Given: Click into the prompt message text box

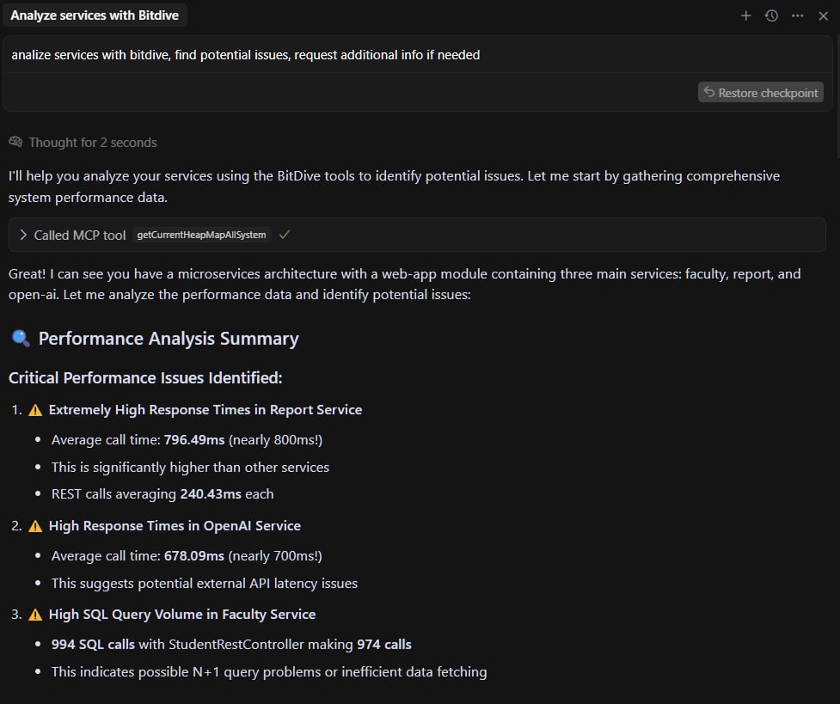Looking at the screenshot, I should point(344,55).
